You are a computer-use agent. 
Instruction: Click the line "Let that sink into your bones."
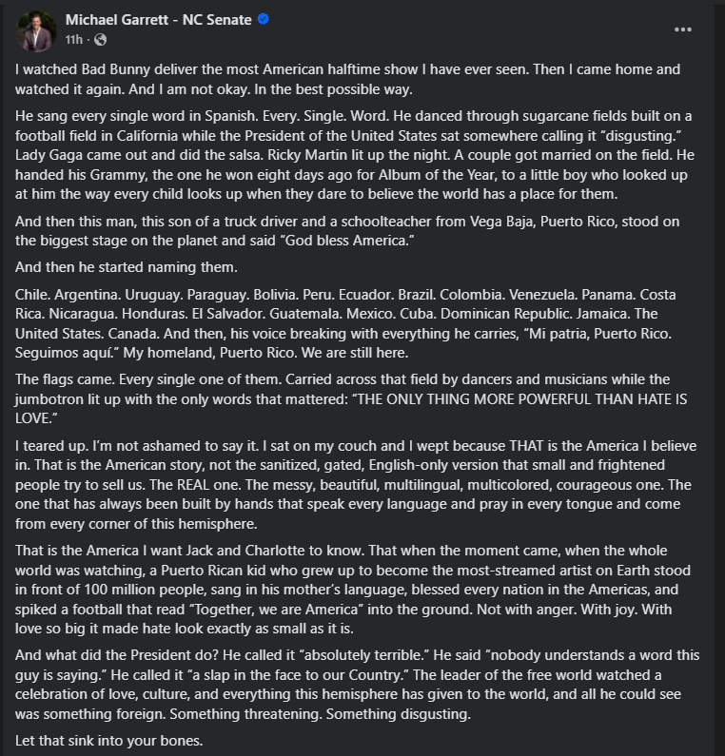(x=110, y=739)
